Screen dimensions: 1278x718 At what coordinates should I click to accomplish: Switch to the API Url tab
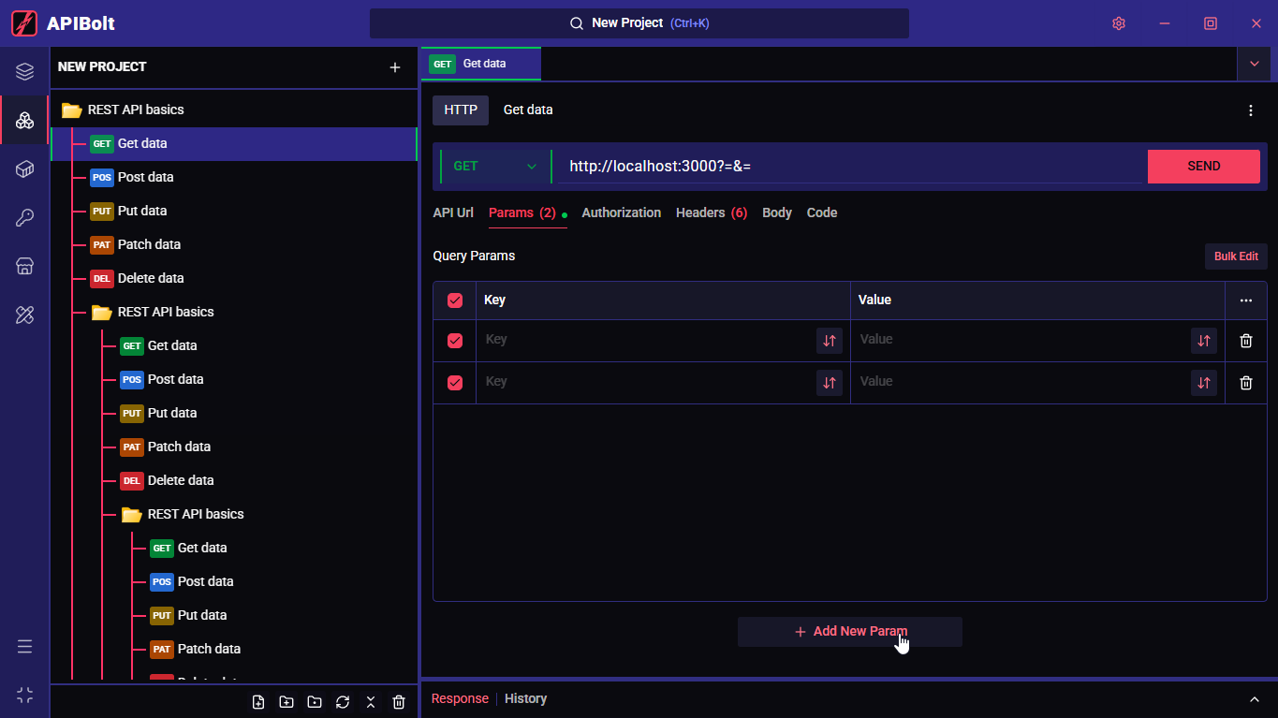[453, 212]
